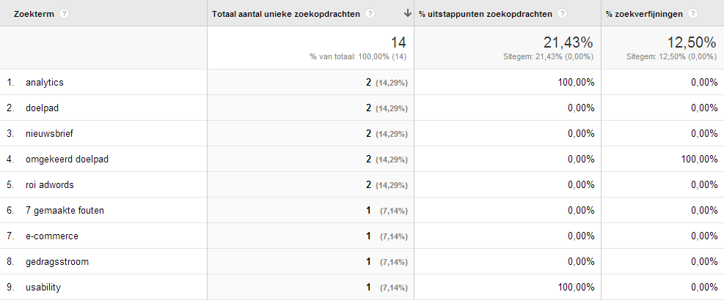This screenshot has height=300, width=724.
Task: Open the 'e-commerce' search term
Action: [52, 236]
